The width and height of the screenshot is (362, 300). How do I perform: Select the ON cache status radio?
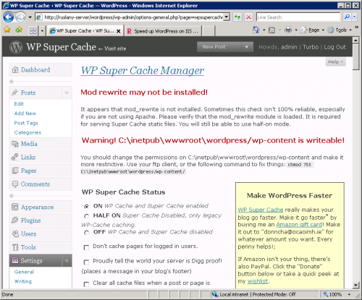click(86, 206)
